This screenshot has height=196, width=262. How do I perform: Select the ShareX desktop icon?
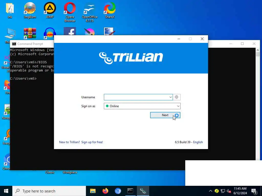[x=110, y=10]
